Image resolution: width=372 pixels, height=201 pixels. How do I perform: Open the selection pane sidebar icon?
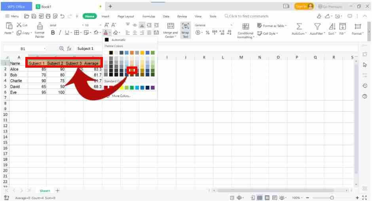[x=365, y=65]
